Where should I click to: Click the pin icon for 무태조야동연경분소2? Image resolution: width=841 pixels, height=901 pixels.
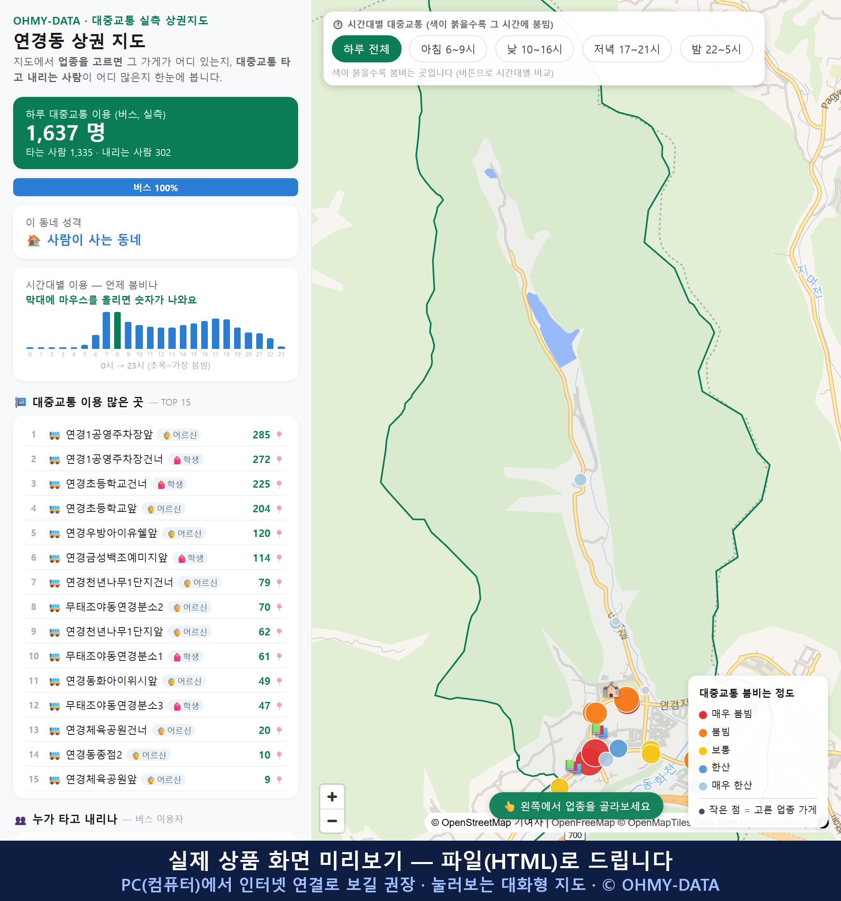(x=279, y=608)
